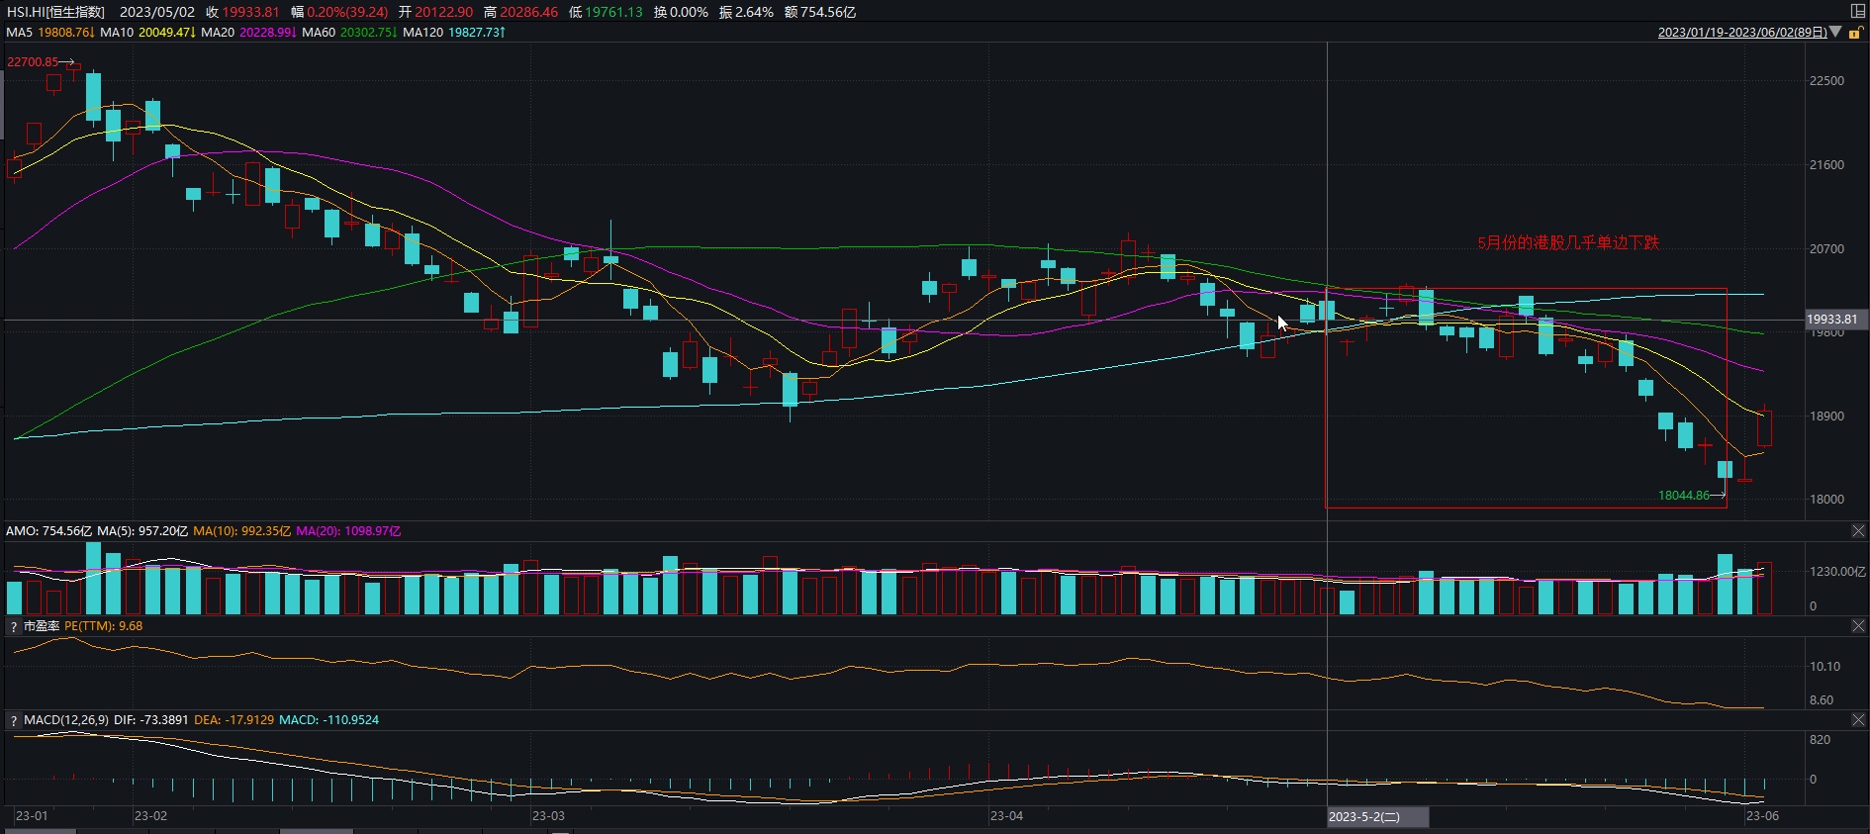Click the MACD(12,26,9) indicator name
The height and width of the screenshot is (834, 1870).
tap(66, 720)
